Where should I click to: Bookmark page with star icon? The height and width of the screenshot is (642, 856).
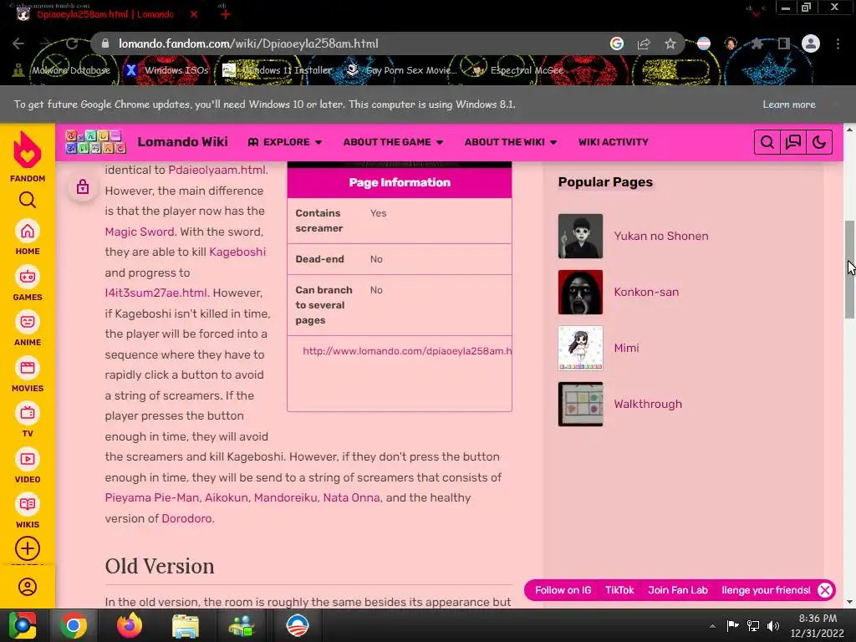670,43
